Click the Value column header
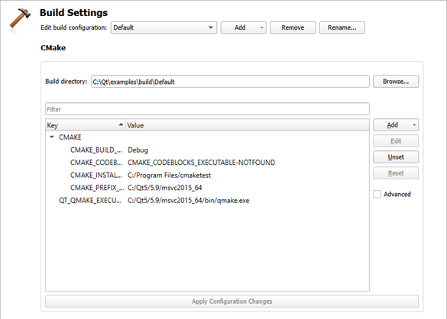This screenshot has height=319, width=447. 248,125
